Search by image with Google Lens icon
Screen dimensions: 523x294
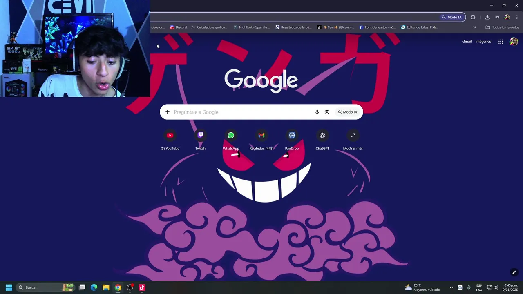[x=327, y=112]
